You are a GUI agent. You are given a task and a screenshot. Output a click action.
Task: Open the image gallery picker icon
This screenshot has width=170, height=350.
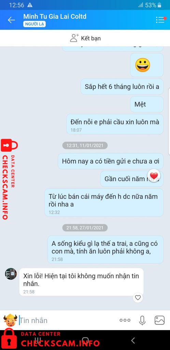coord(159,320)
